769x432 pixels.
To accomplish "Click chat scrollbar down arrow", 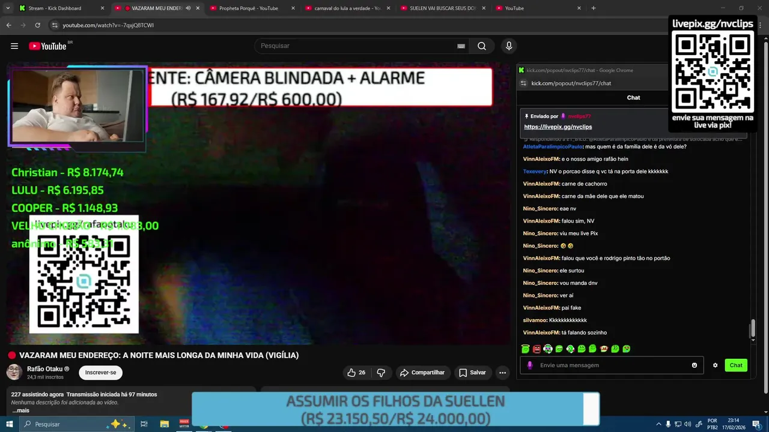I will pos(753,340).
